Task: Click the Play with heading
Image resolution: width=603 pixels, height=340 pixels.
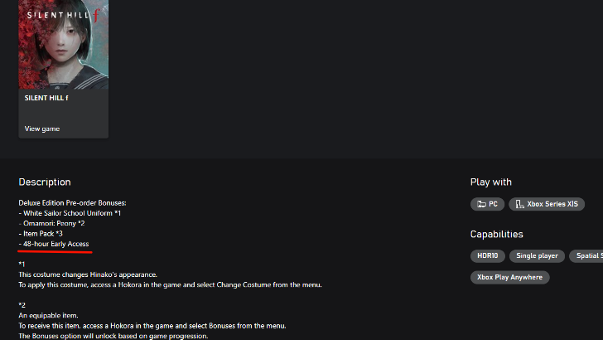Action: pyautogui.click(x=491, y=182)
